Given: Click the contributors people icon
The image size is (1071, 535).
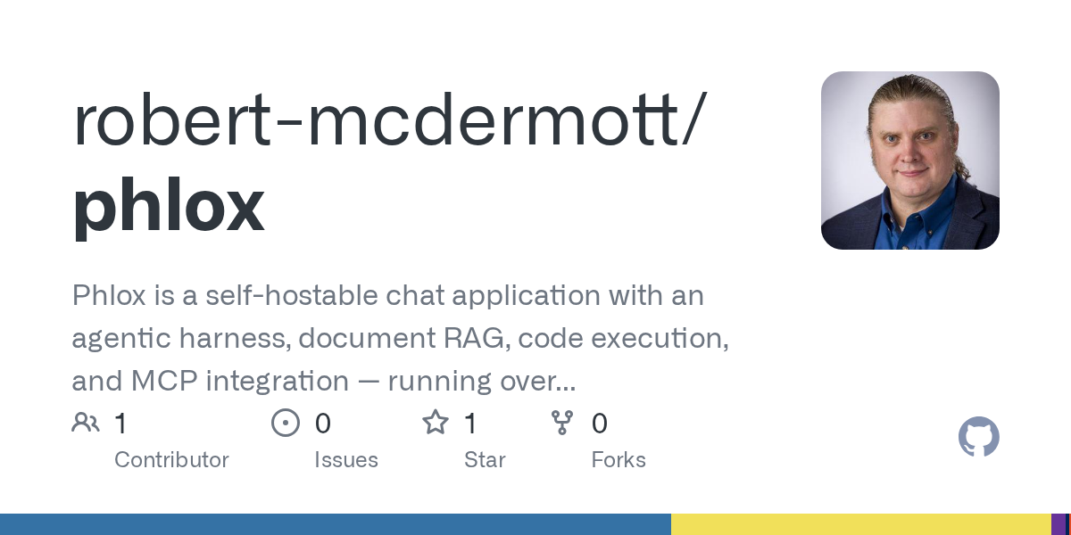Looking at the screenshot, I should [x=86, y=423].
